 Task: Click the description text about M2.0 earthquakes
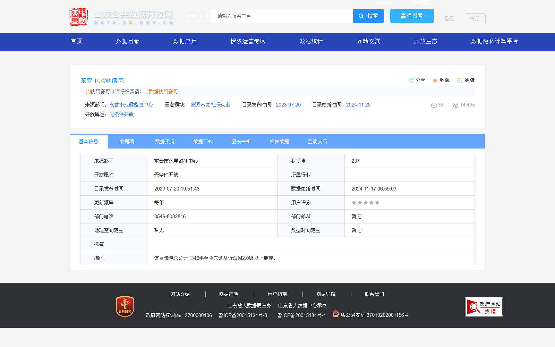215,258
